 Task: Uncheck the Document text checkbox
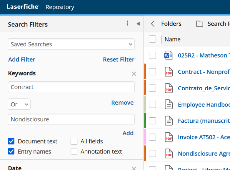11,141
